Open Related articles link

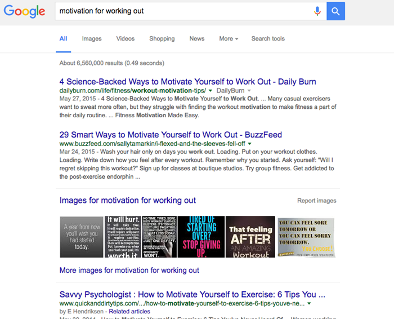click(x=129, y=312)
